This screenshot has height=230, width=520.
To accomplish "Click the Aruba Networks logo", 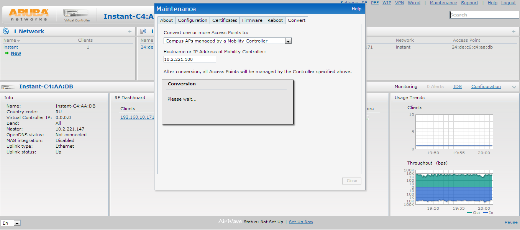I will (x=29, y=15).
